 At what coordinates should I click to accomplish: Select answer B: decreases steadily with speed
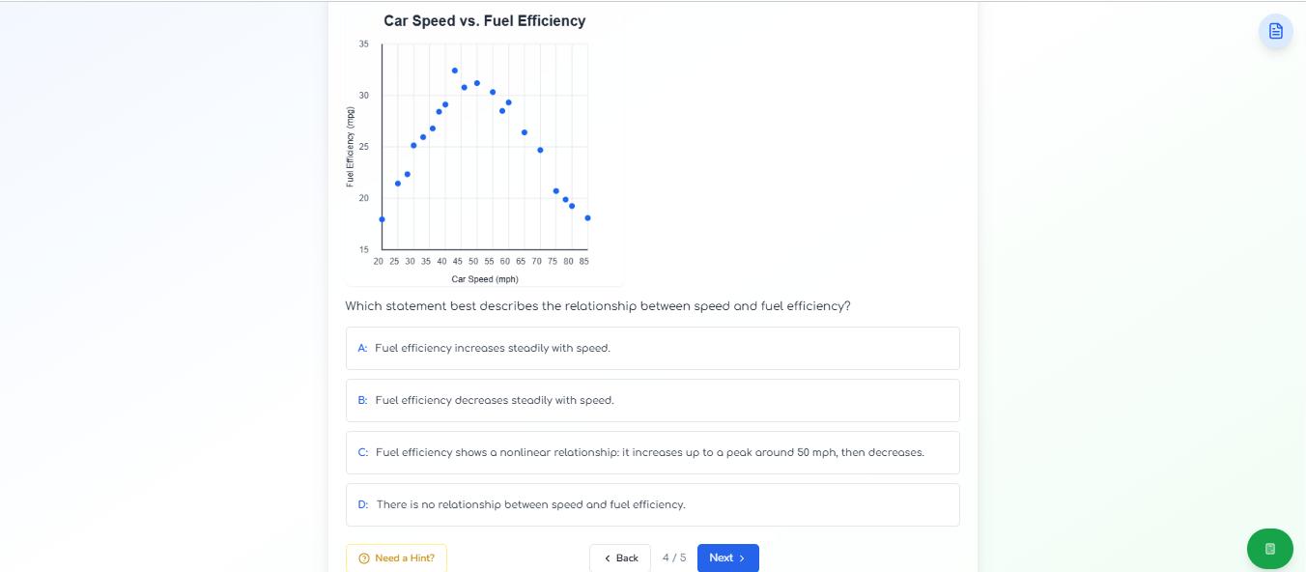(652, 400)
